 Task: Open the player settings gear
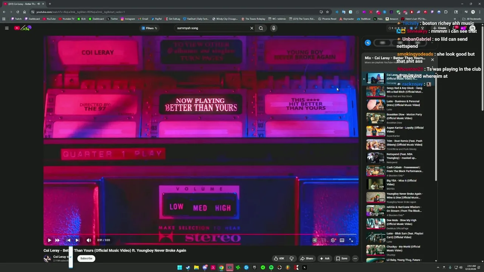coord(333,240)
